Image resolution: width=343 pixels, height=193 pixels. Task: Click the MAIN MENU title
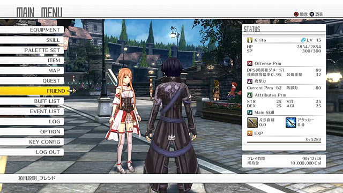tap(39, 12)
